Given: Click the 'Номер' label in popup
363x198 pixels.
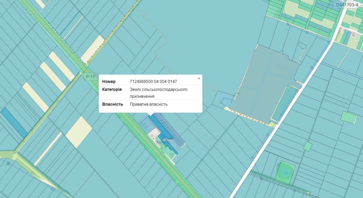Looking at the screenshot, I should tap(109, 81).
